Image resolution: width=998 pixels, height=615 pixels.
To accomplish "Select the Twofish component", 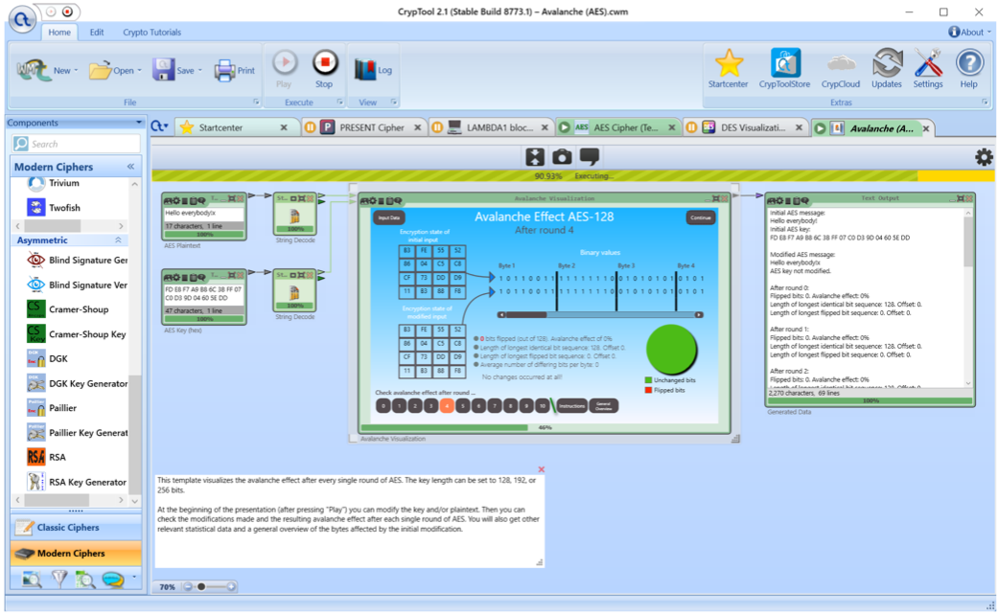I will point(55,207).
